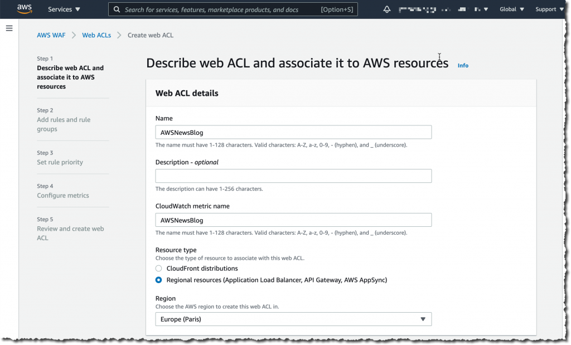Open the hamburger navigation menu
The height and width of the screenshot is (345, 571).
[x=9, y=28]
